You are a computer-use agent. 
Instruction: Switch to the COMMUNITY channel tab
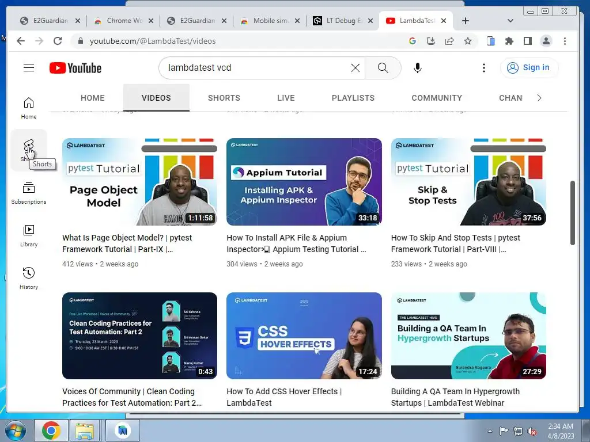click(437, 98)
